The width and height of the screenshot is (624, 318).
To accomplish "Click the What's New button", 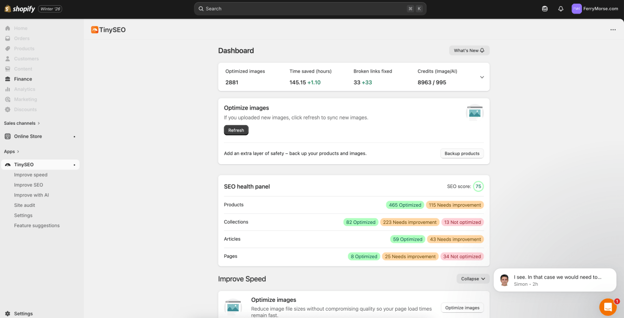I will (470, 50).
